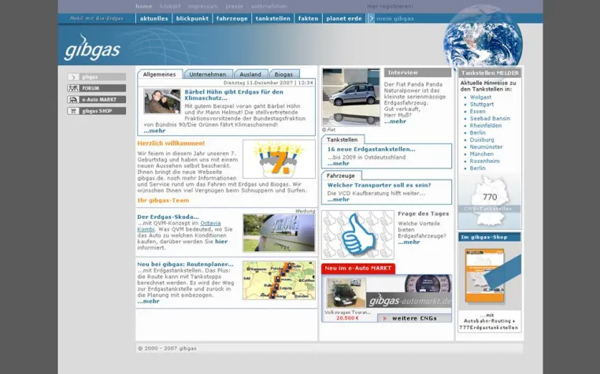The width and height of the screenshot is (600, 374).
Task: Click the Germany map showing 770 CNG-Tankstellen
Action: click(x=490, y=201)
